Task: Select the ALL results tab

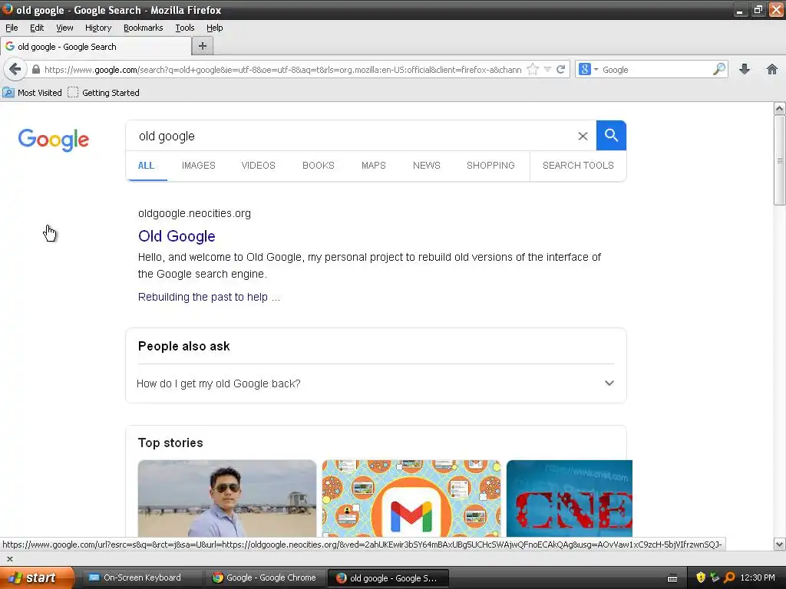Action: [146, 166]
